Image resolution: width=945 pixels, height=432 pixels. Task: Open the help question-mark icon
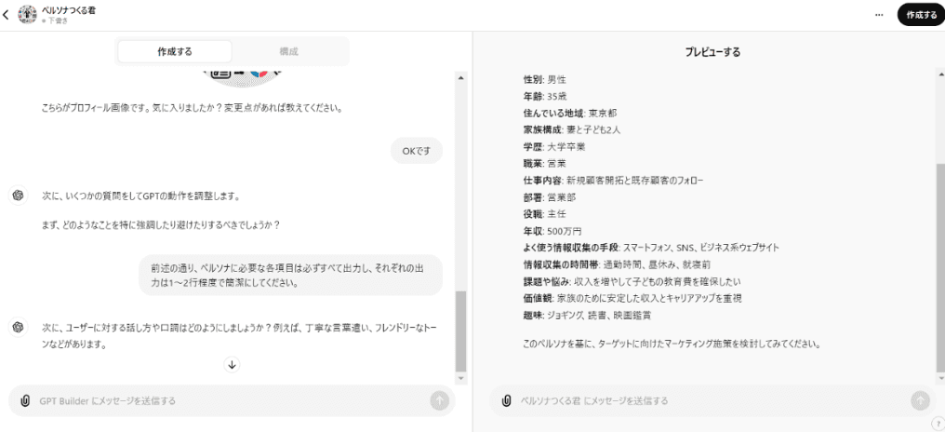tap(940, 425)
